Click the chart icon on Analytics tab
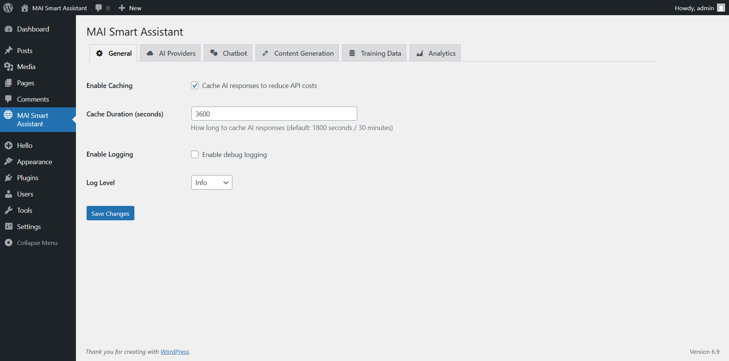Screen dimensions: 729x361 click(420, 53)
